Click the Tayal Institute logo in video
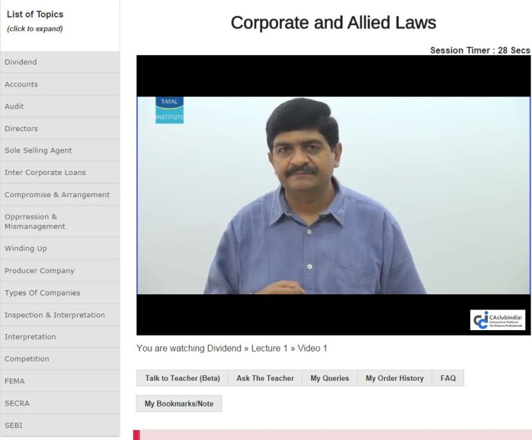Screen dimensions: 532x440 169,110
